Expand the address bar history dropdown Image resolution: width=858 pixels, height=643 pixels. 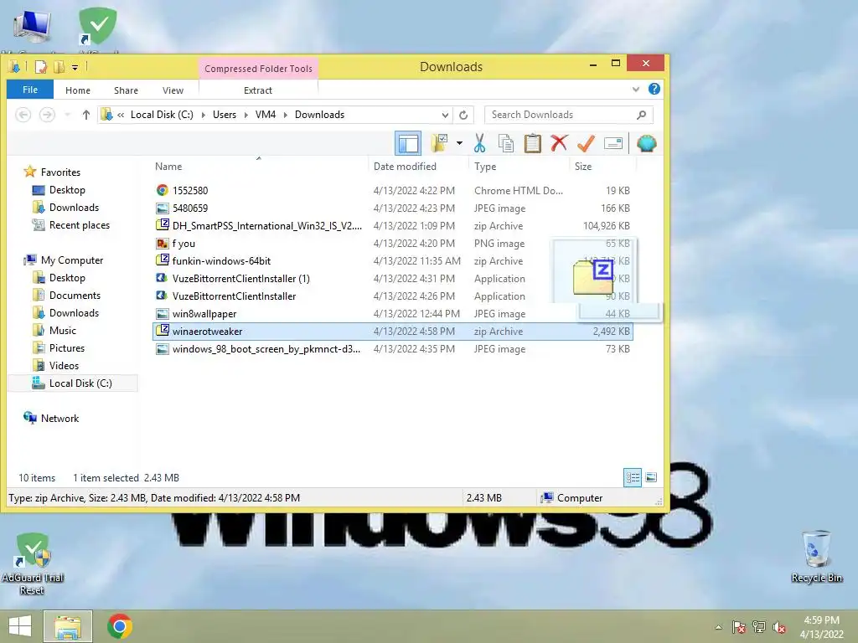pyautogui.click(x=445, y=115)
